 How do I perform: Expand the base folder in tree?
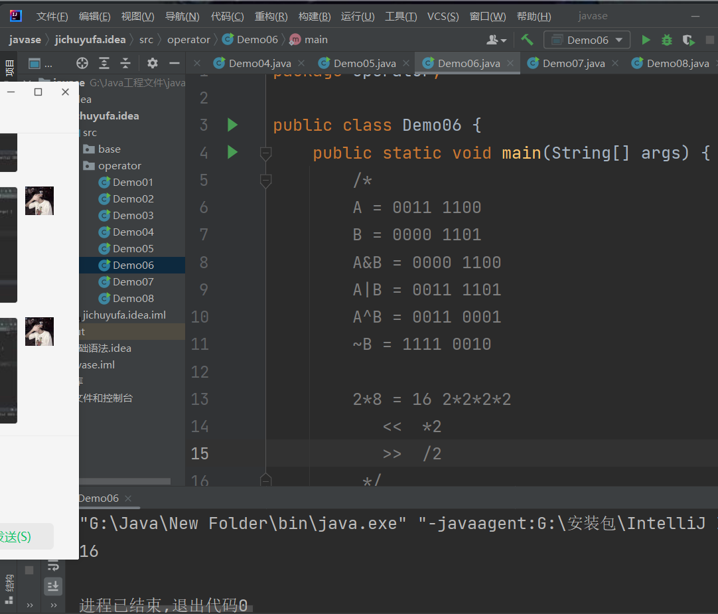(x=109, y=149)
